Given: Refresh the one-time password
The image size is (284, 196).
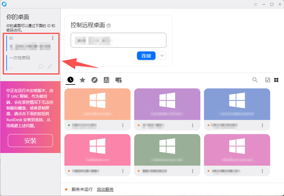Looking at the screenshot, I should pos(41,67).
